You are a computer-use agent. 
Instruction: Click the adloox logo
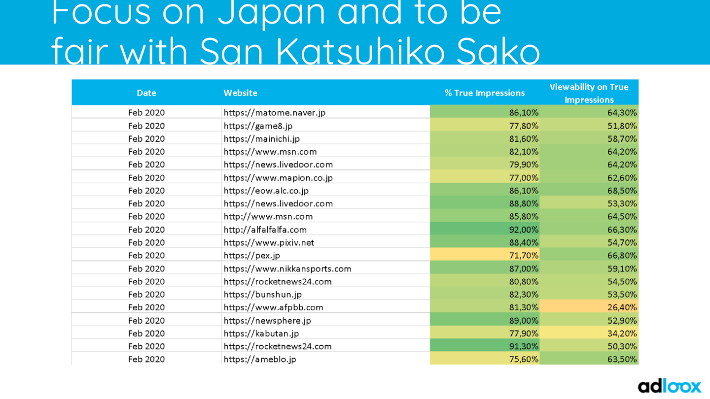click(669, 386)
